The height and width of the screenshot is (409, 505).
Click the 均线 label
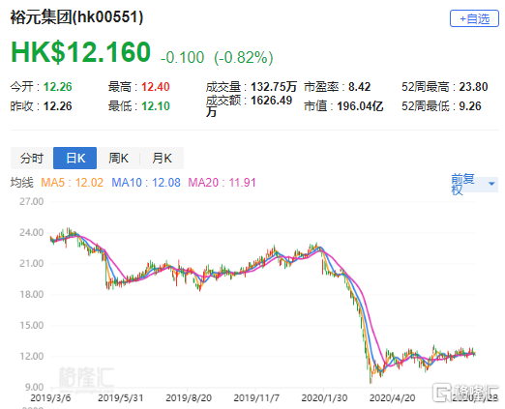22,183
